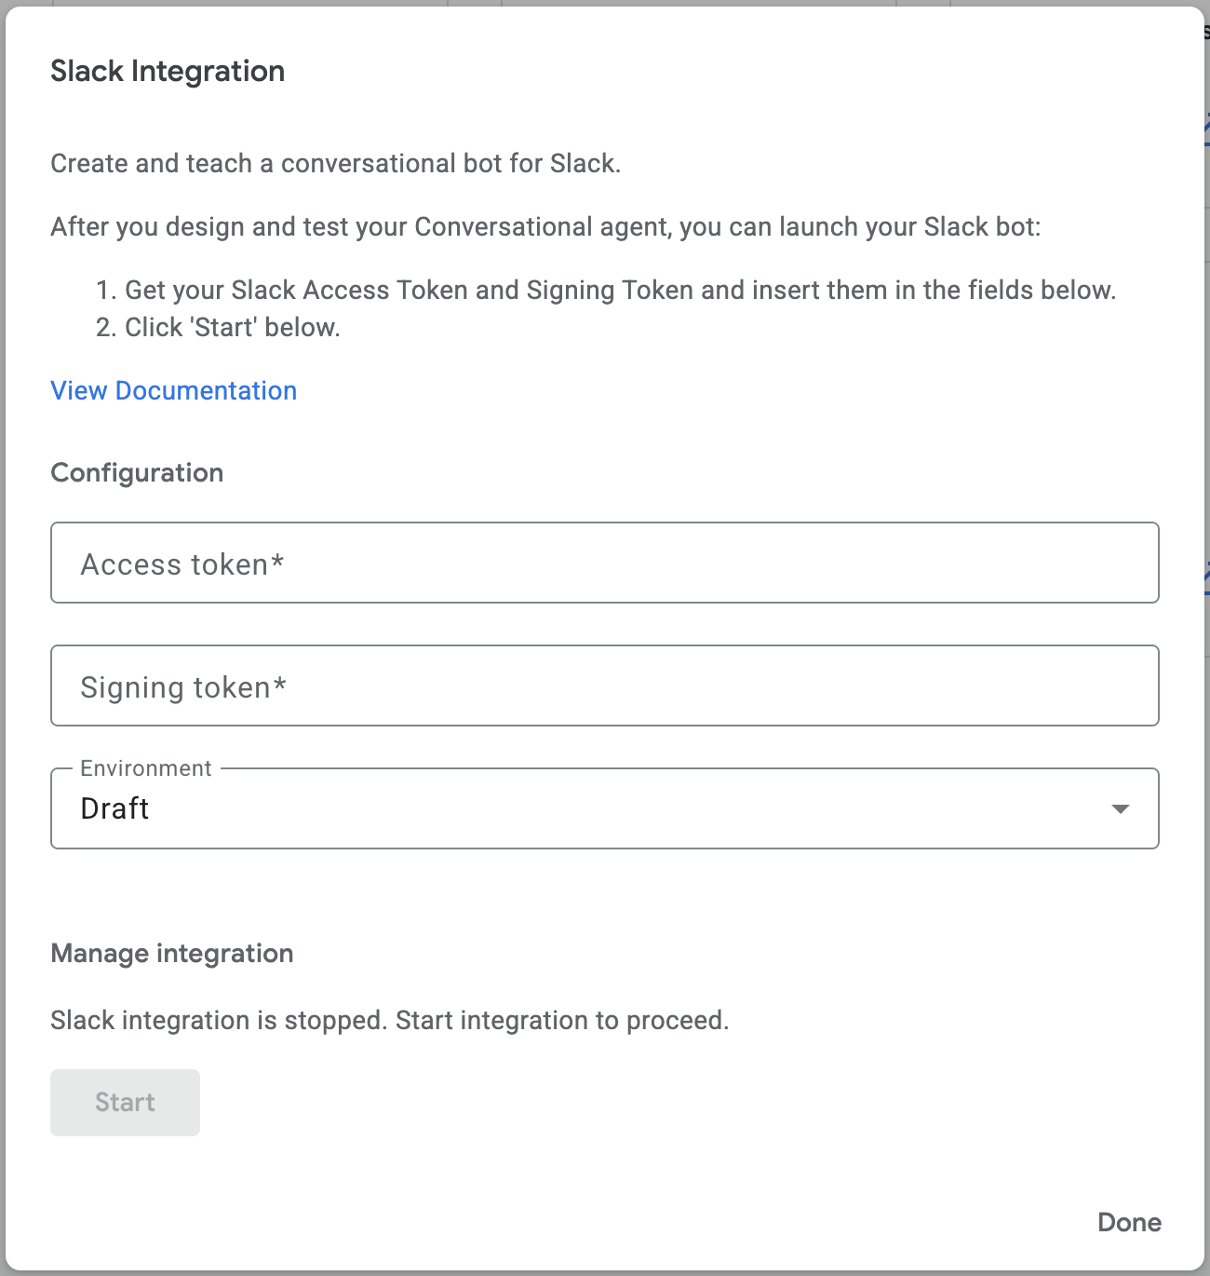
Task: Close the dialog with Done
Action: [1128, 1222]
